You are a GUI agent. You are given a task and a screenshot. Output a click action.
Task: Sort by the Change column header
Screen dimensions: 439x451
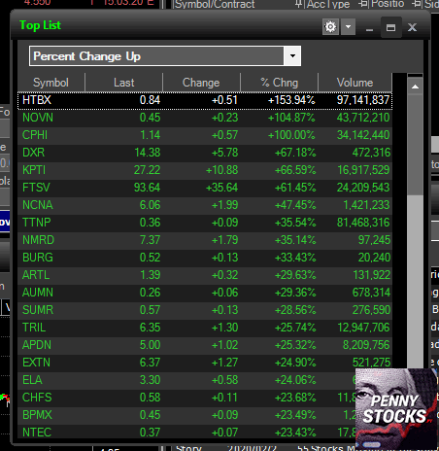[201, 83]
